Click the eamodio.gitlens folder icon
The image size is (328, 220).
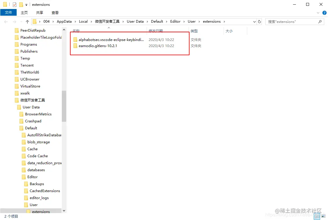(75, 46)
